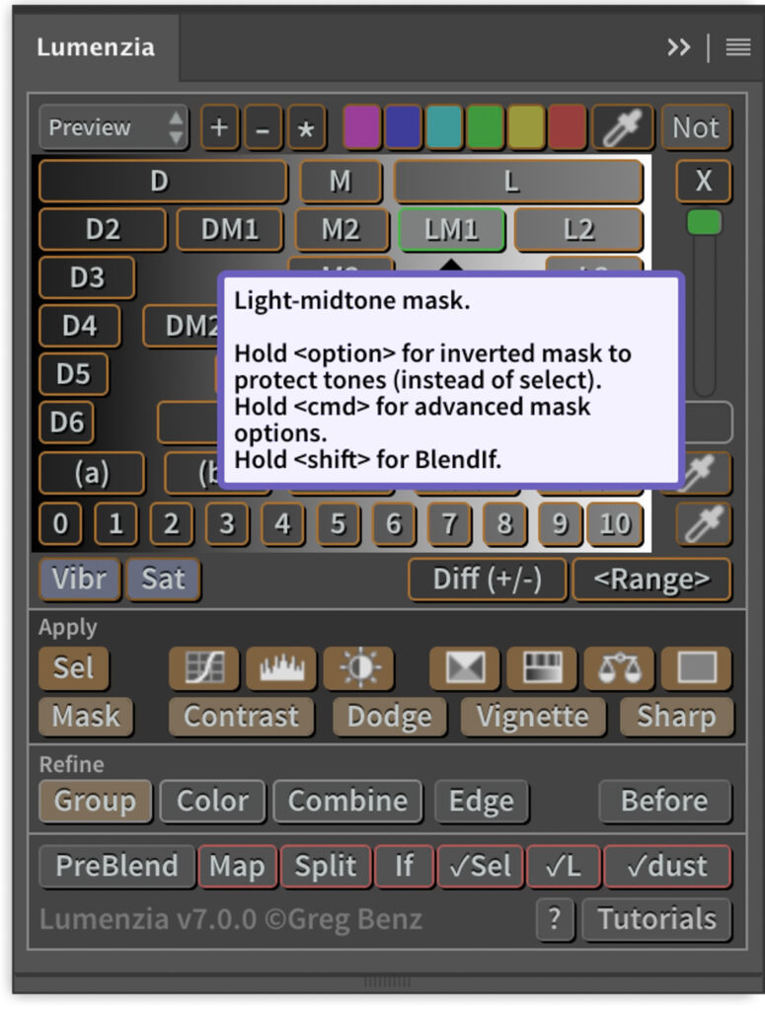Click the Brightness/Contrast sun icon

click(358, 668)
